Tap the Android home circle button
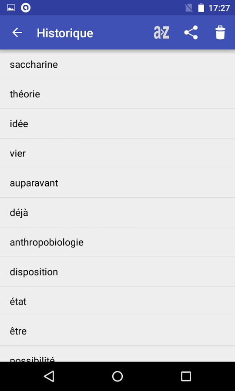The height and width of the screenshot is (391, 235). pyautogui.click(x=117, y=376)
